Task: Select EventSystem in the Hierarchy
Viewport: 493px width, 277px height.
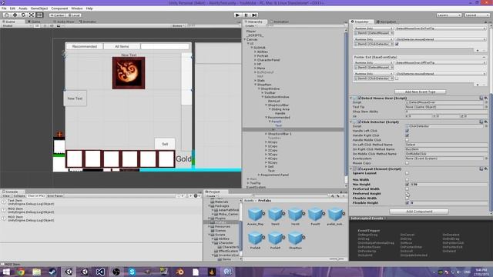Action: click(x=256, y=187)
